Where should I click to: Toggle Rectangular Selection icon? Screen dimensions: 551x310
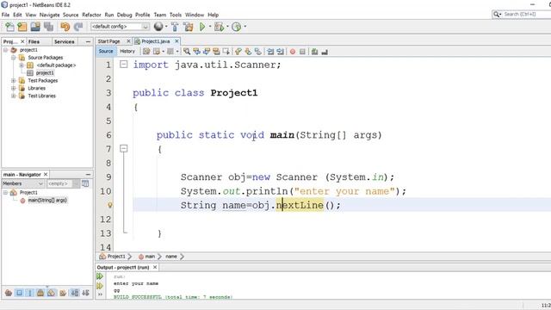tap(226, 52)
